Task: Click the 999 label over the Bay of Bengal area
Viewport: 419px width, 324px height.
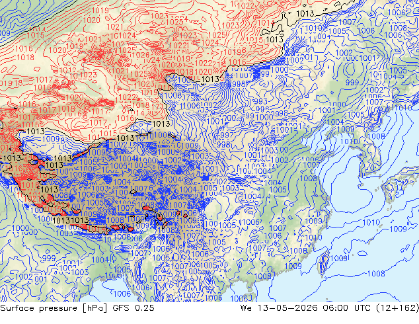Action: tap(49, 259)
